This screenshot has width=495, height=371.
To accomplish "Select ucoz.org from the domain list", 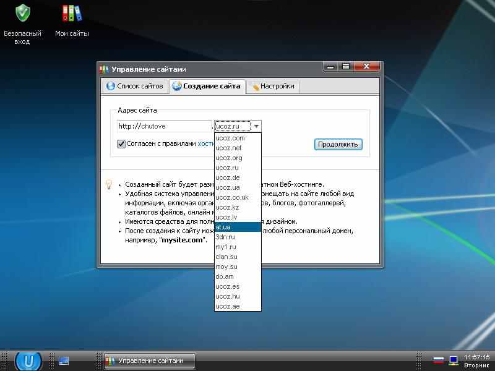I will (x=238, y=158).
